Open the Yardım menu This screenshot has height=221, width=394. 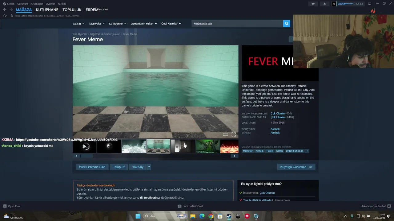tap(62, 4)
